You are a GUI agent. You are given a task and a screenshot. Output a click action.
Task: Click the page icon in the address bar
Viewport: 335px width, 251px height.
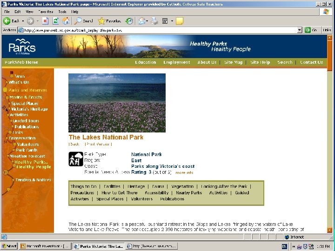point(21,30)
